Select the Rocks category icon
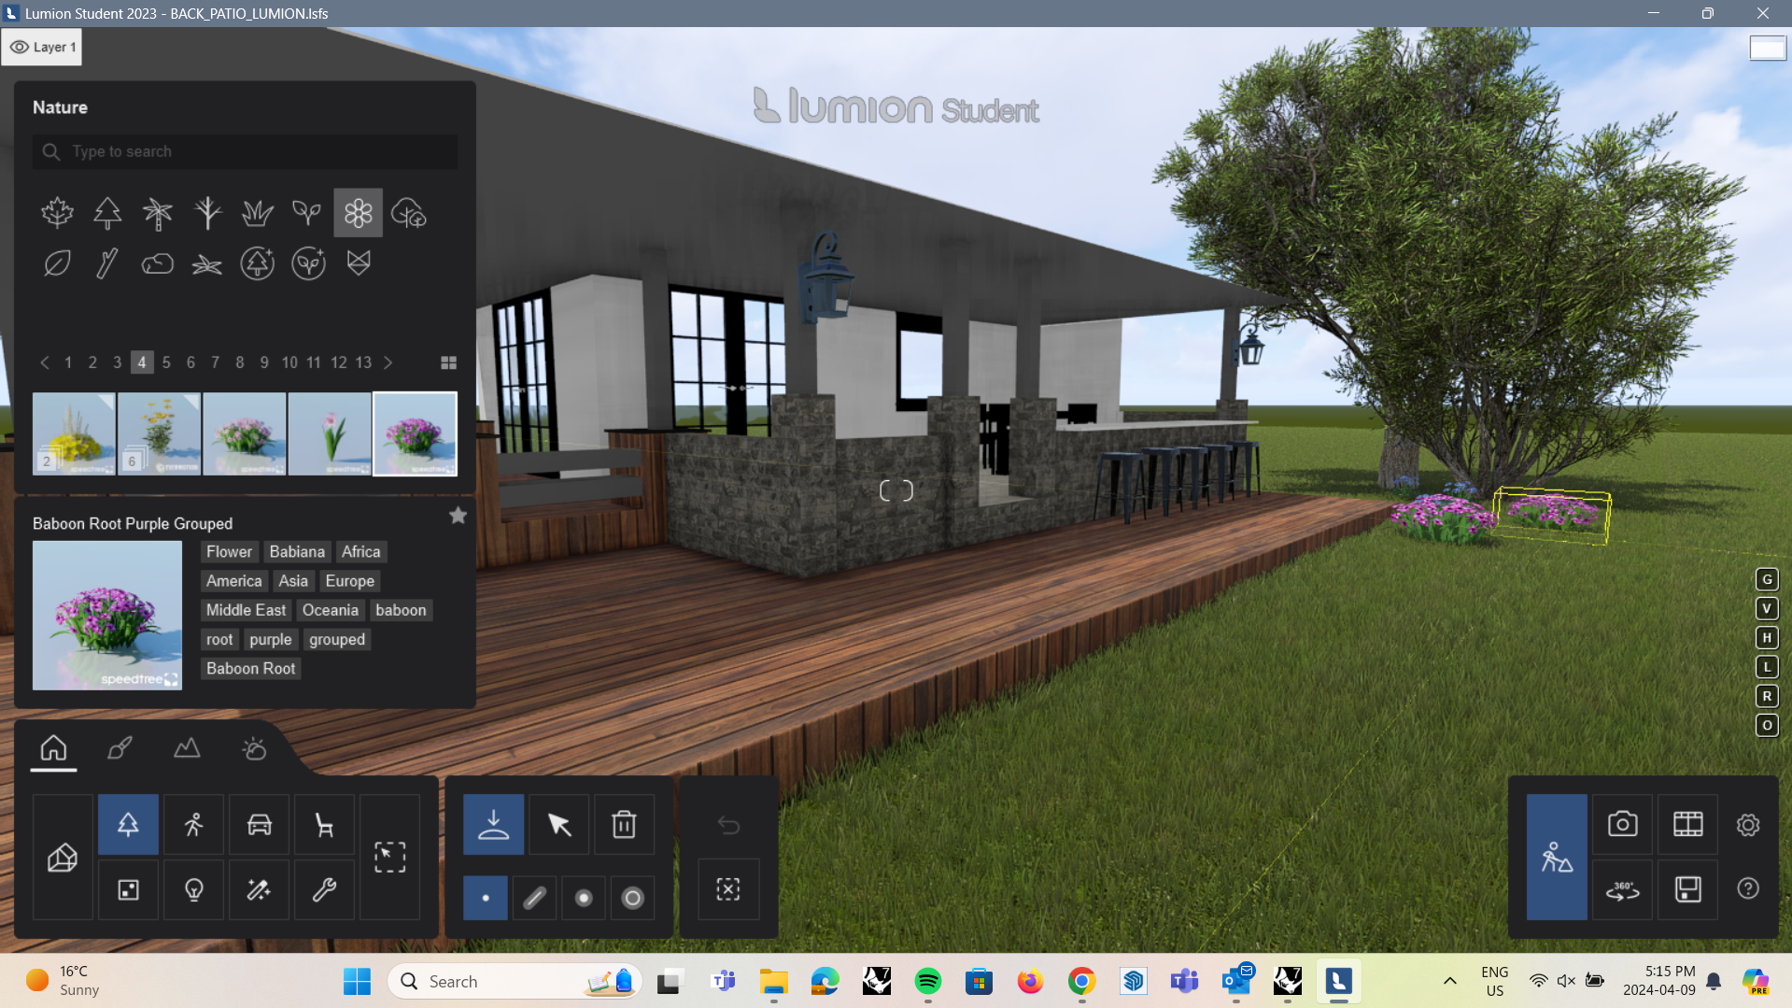The height and width of the screenshot is (1008, 1792). pyautogui.click(x=158, y=263)
